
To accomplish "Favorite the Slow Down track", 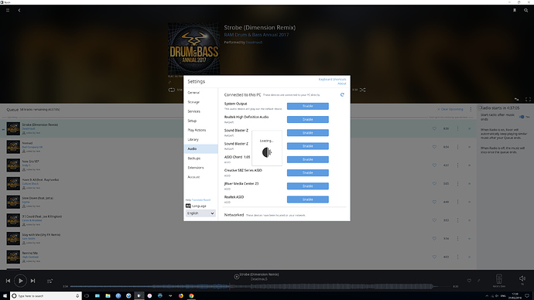I will [434, 202].
